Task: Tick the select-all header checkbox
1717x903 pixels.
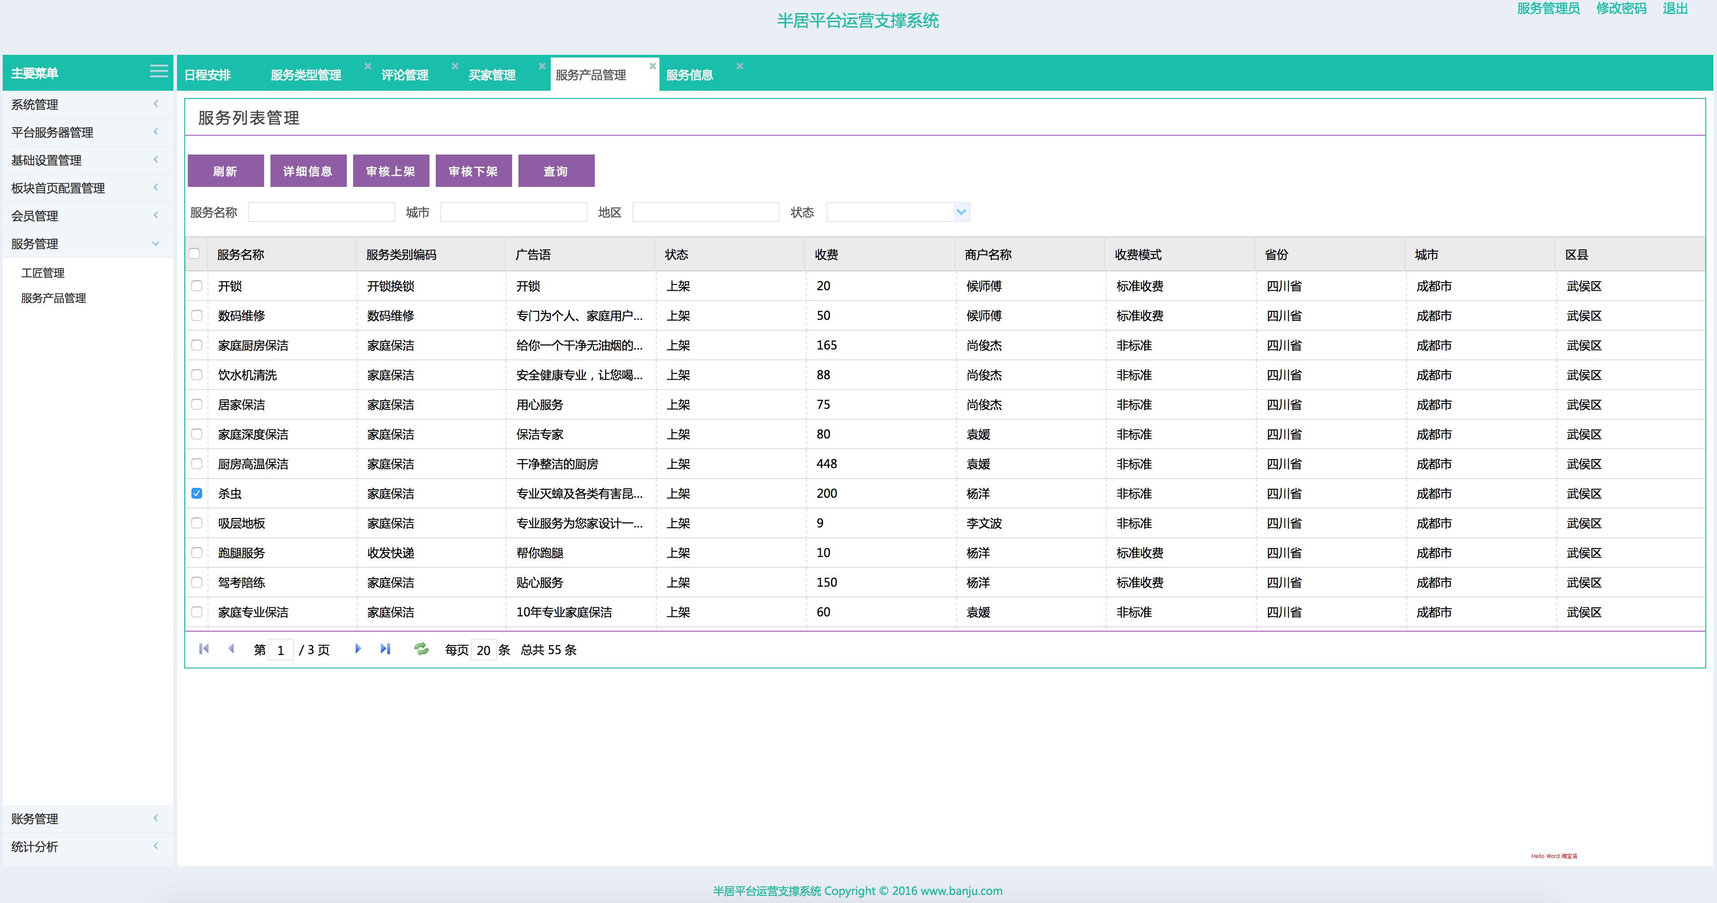Action: pos(195,253)
